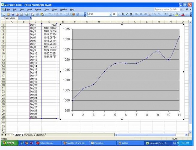Expand the AutoSum functions arrow
Image resolution: width=196 pixels, height=150 pixels.
coord(64,14)
